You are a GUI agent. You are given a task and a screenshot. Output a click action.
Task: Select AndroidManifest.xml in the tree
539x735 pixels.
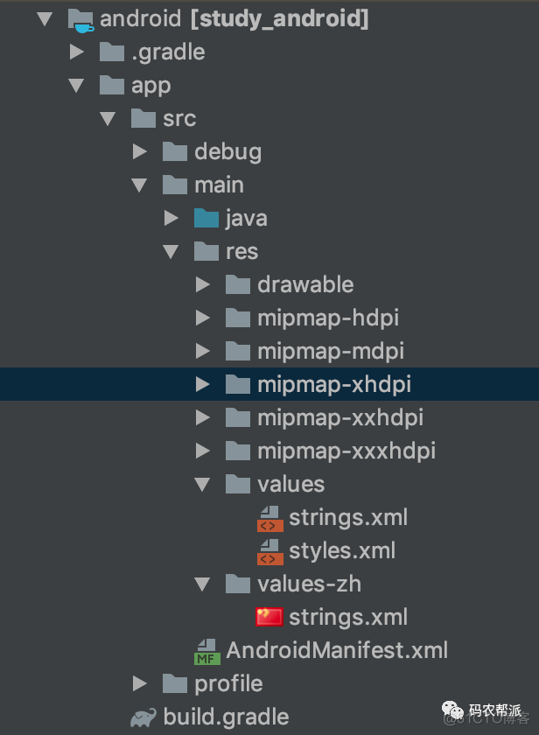click(x=337, y=651)
